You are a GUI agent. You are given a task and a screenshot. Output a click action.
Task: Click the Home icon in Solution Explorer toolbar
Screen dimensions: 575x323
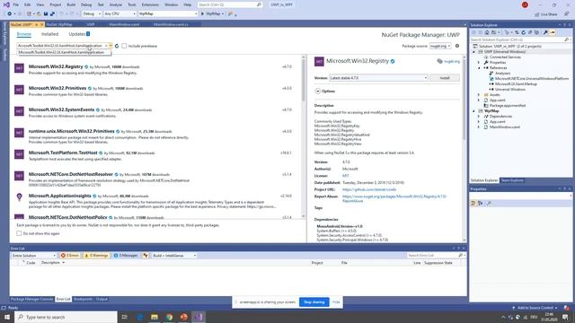coord(487,32)
